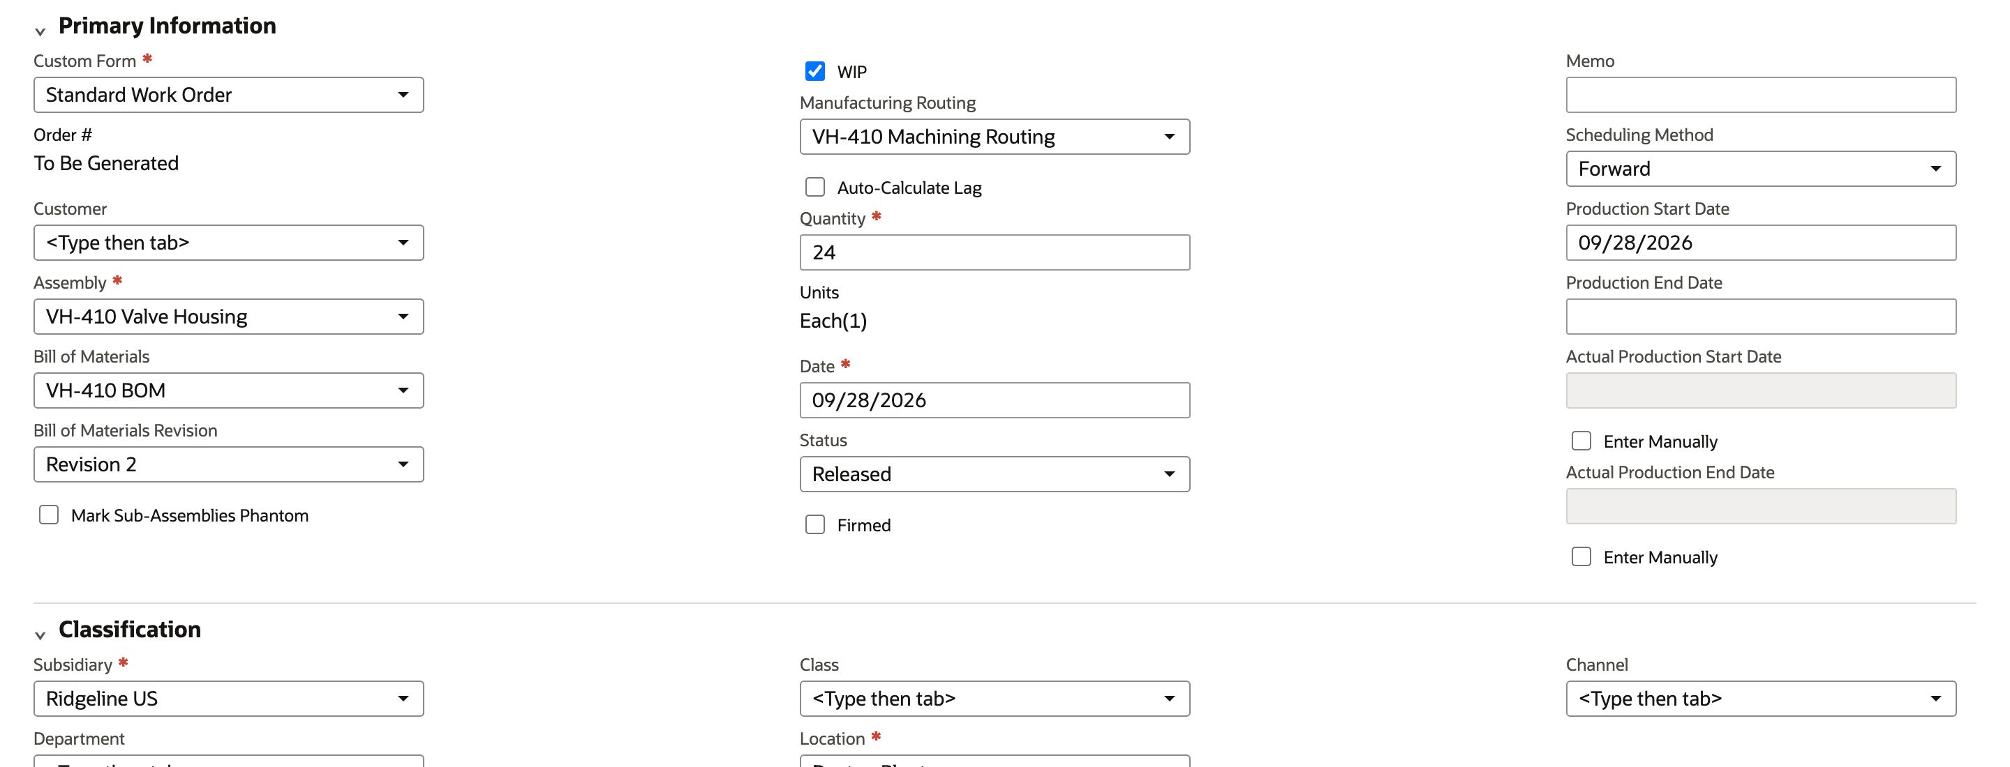Tick the Firmed checkbox
This screenshot has height=767, width=2010.
coord(814,524)
